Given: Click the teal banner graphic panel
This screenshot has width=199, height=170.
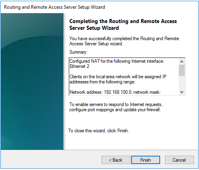Looking at the screenshot, I should 32,81.
